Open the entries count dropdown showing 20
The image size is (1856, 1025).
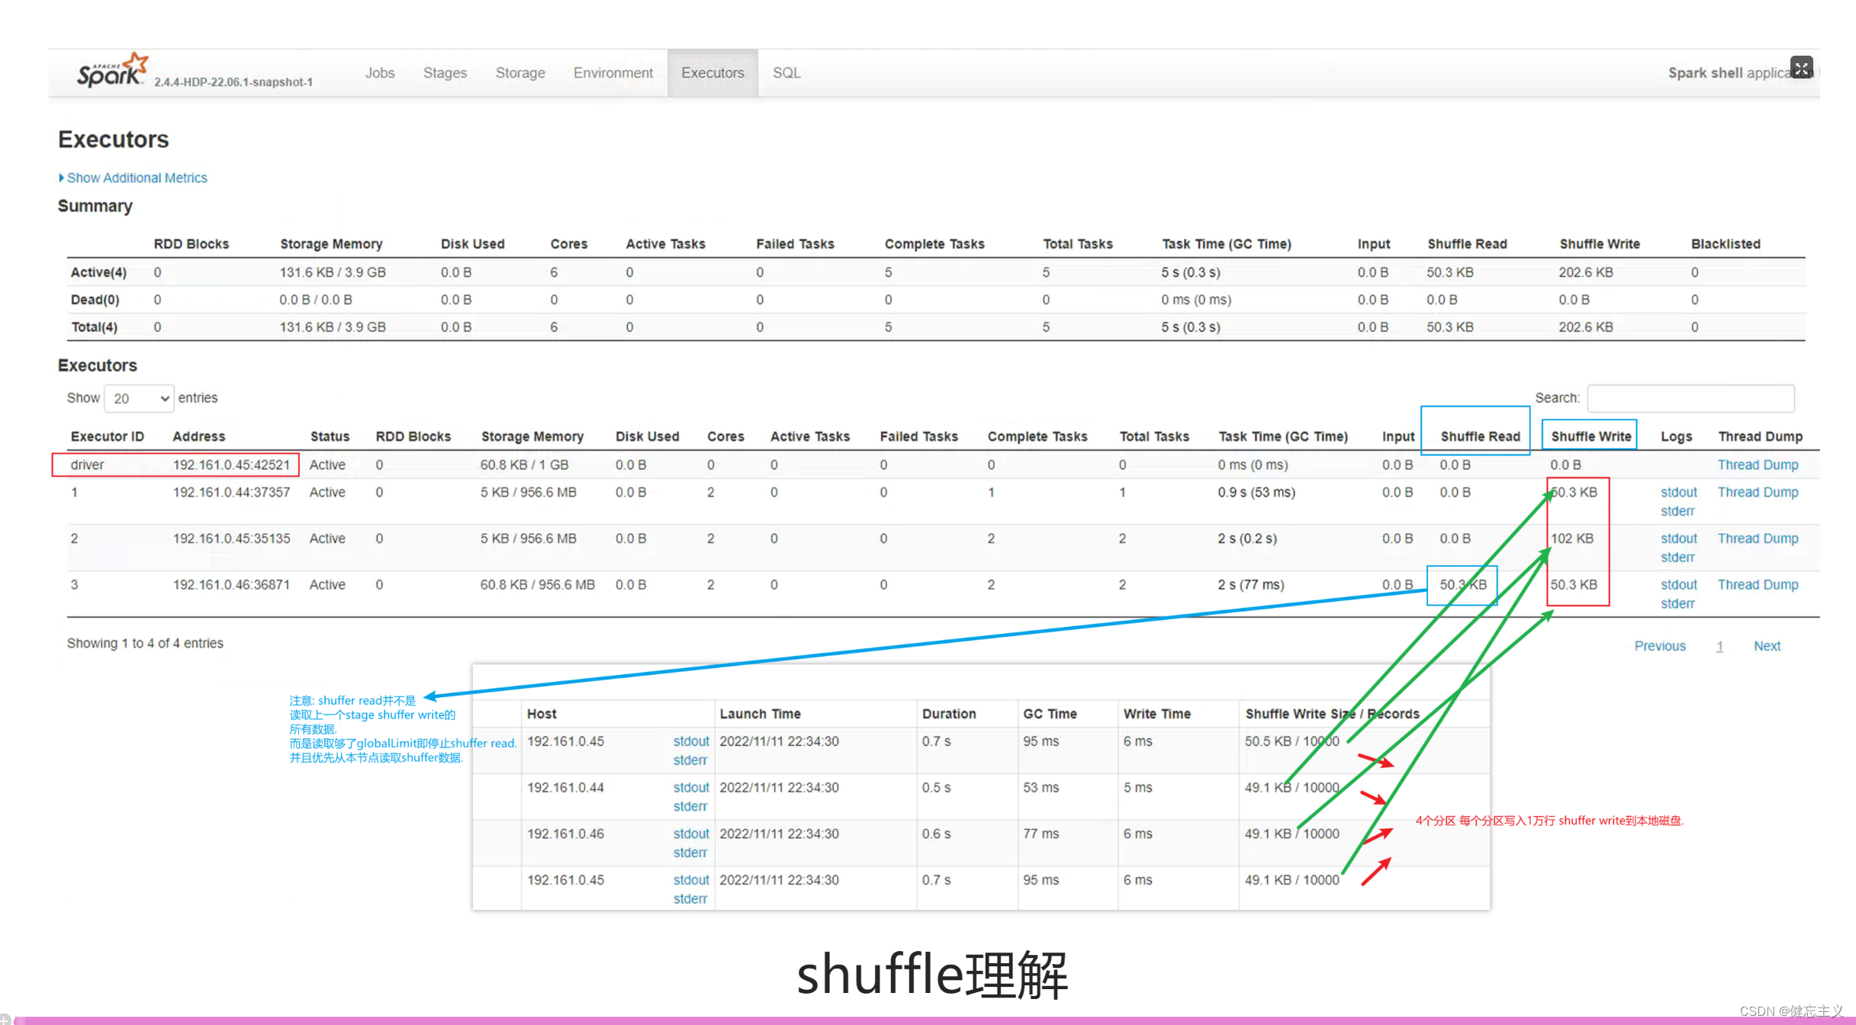click(x=140, y=398)
